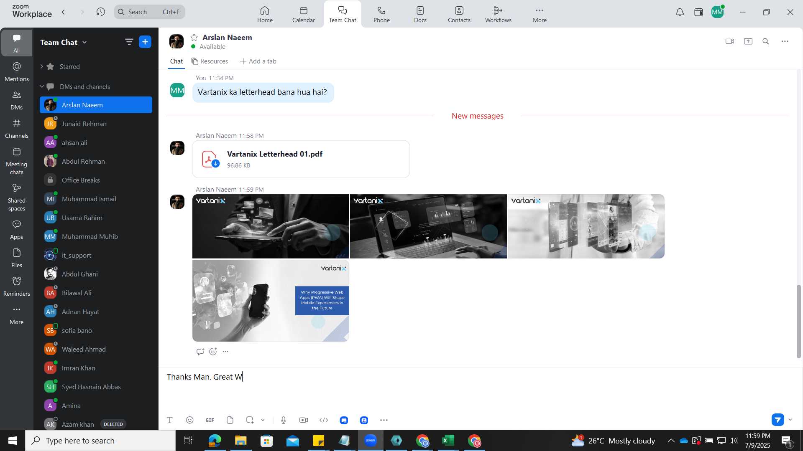Switch to the Phone tab
Screen dimensions: 803x451
click(x=381, y=14)
